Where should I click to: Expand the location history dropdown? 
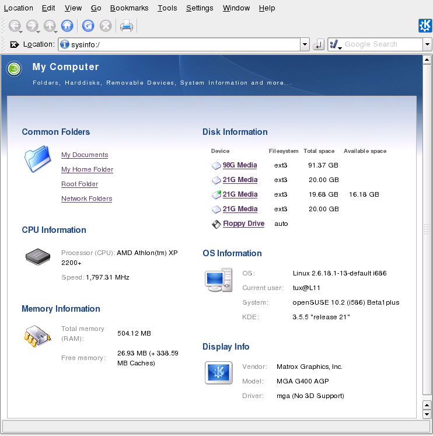(x=305, y=44)
